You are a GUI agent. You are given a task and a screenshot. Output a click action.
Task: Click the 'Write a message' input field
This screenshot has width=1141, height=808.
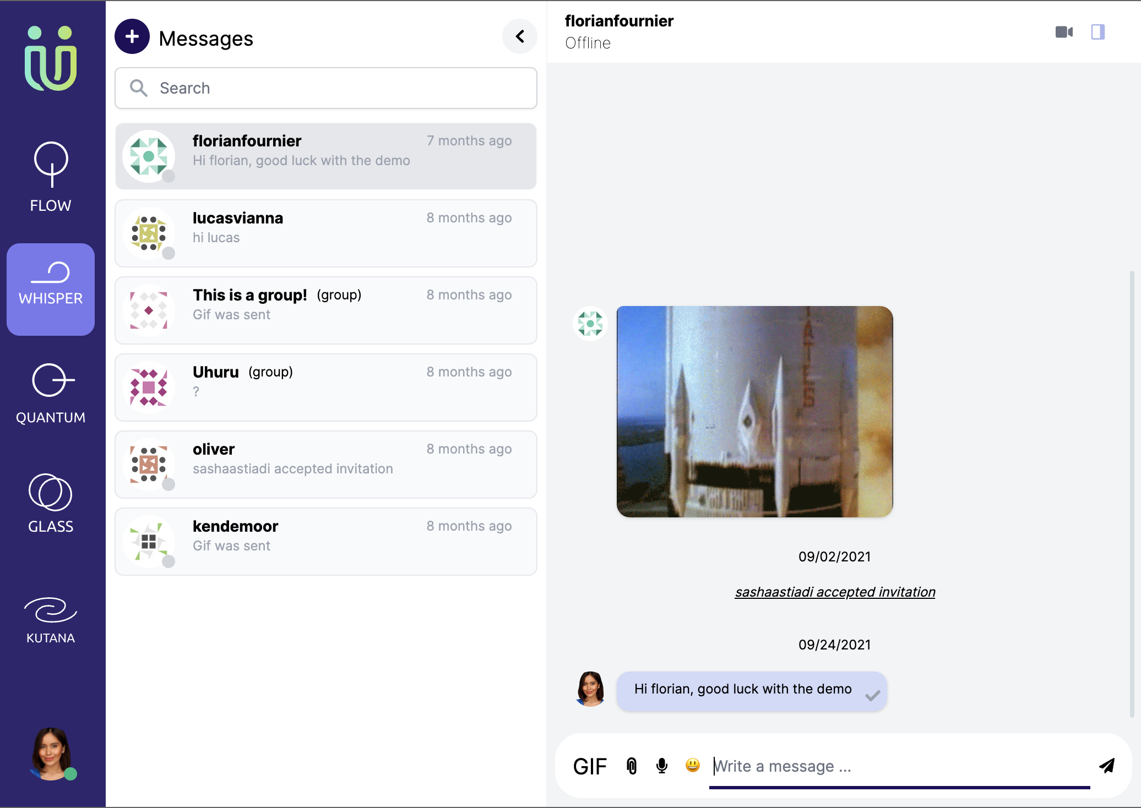click(899, 766)
